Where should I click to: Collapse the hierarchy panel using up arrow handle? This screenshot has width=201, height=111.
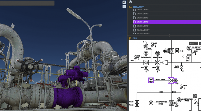tap(170, 34)
